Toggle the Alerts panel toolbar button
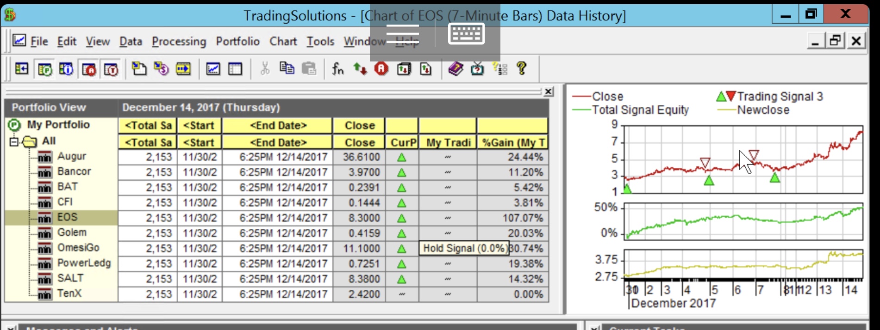Screen dimensions: 880x330 tap(89, 69)
